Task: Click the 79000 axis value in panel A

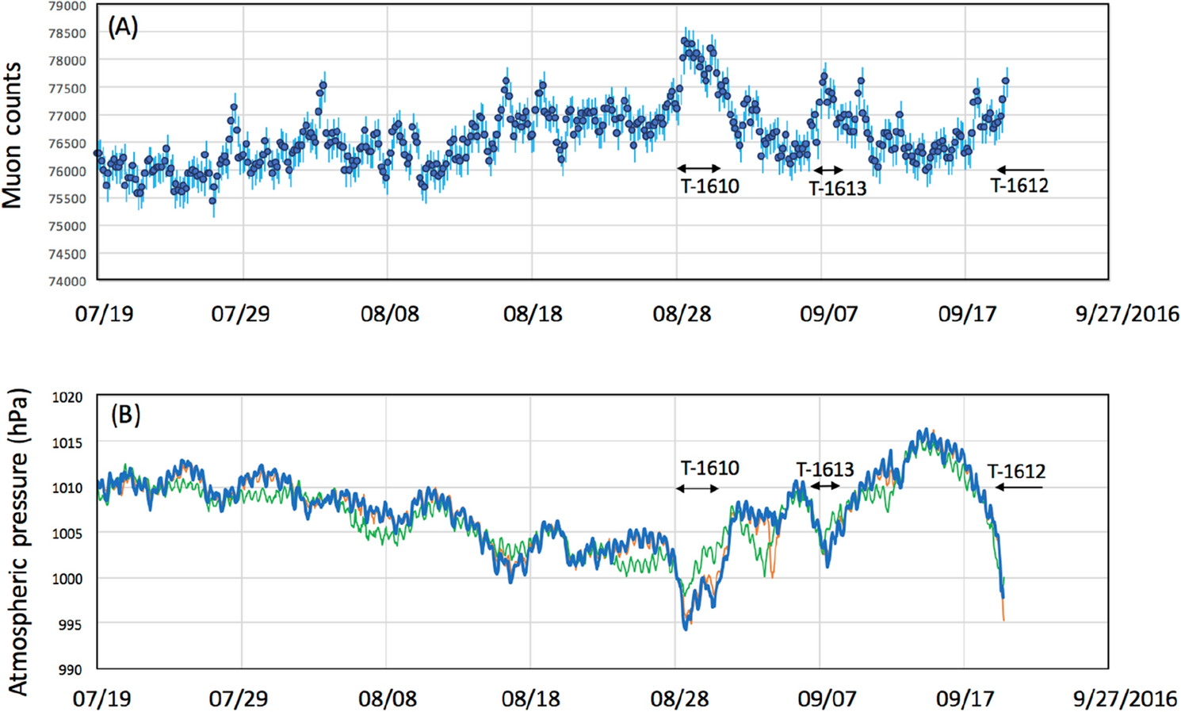Action: click(66, 7)
